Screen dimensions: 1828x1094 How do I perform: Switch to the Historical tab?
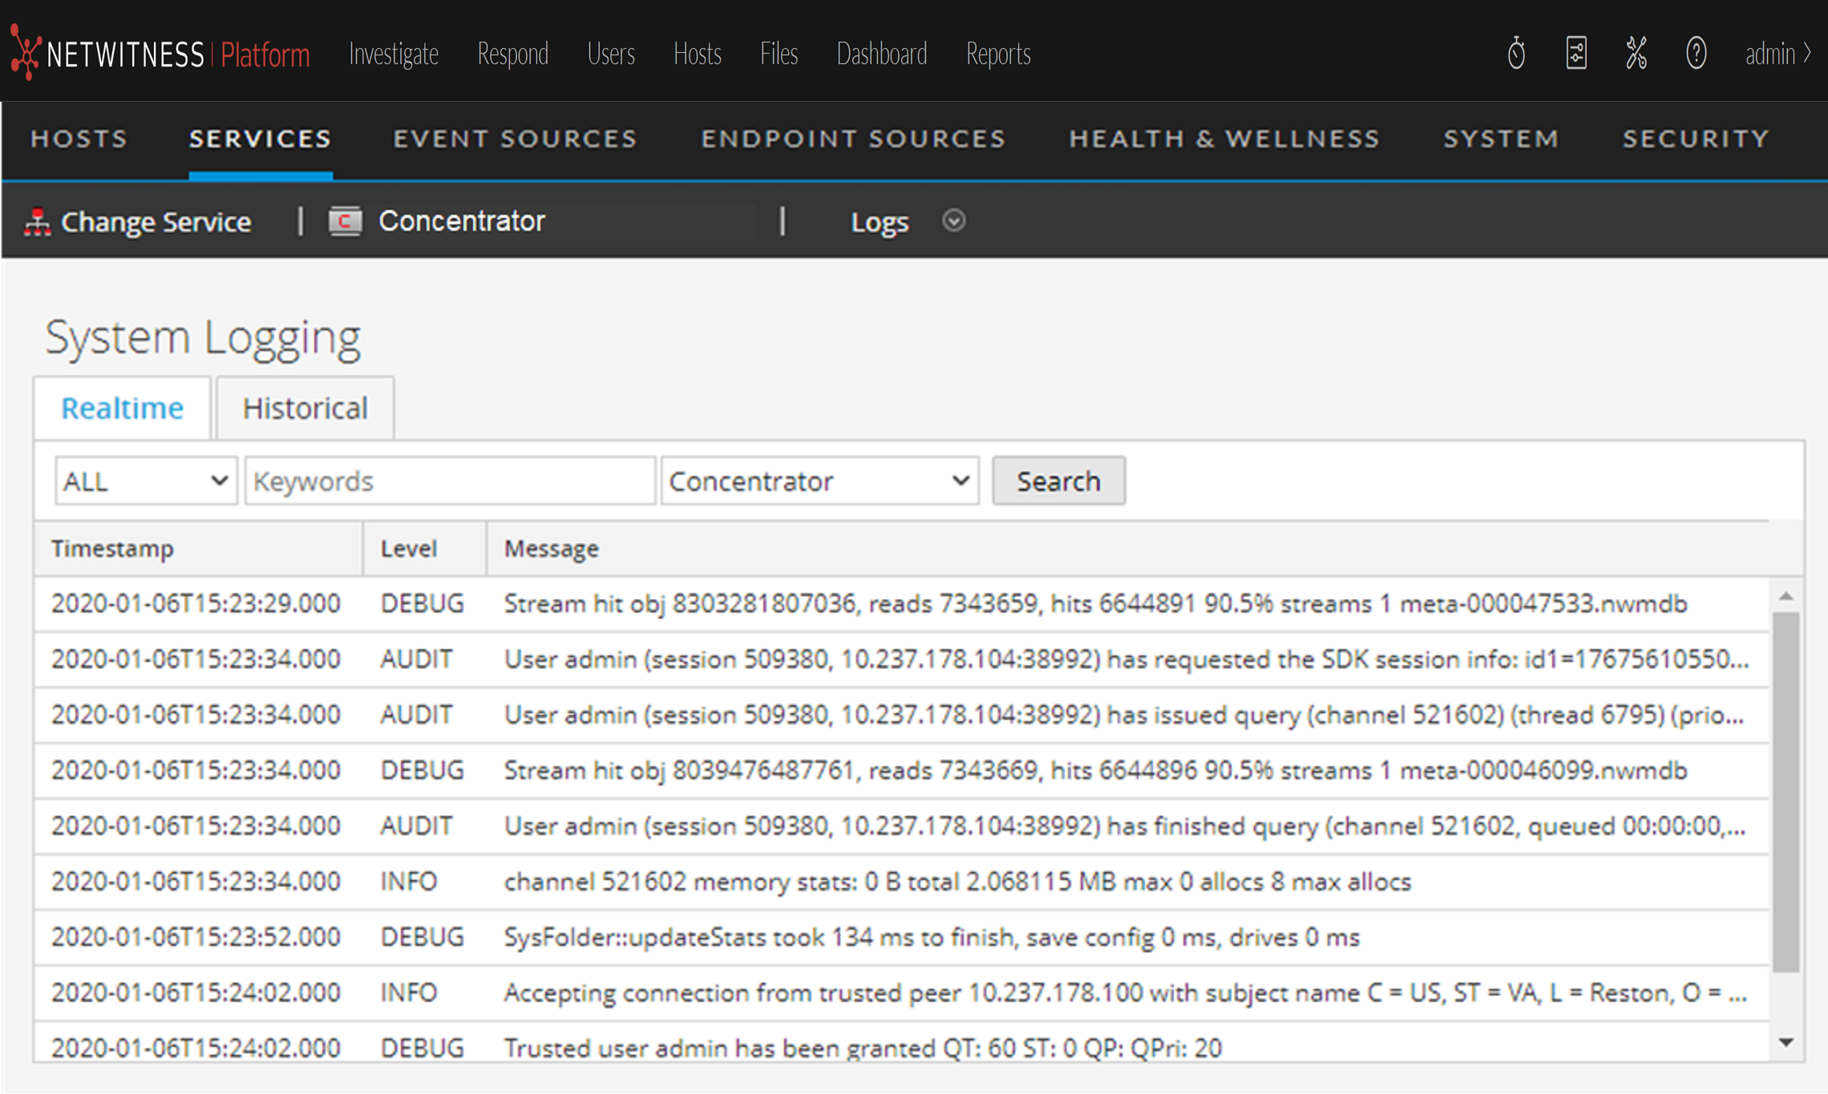pos(305,408)
